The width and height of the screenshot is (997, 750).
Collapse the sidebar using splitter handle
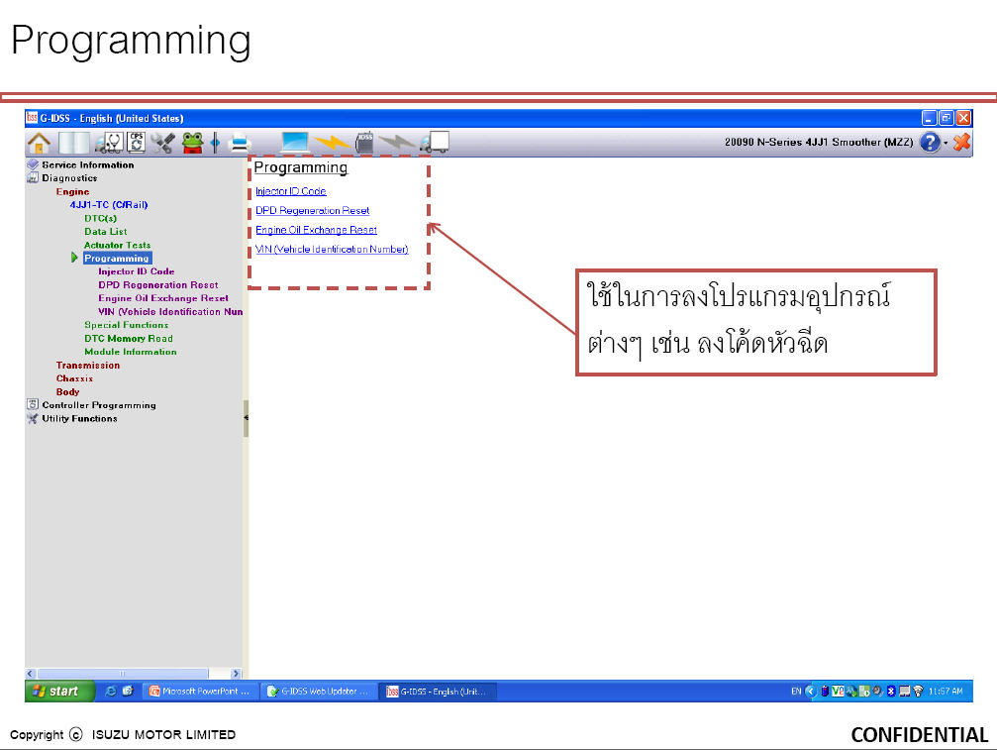pyautogui.click(x=246, y=418)
